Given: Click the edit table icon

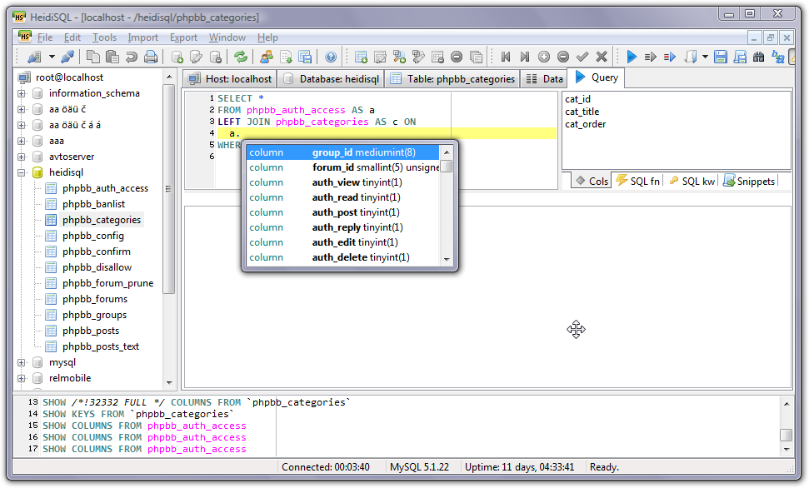Looking at the screenshot, I should [x=380, y=57].
